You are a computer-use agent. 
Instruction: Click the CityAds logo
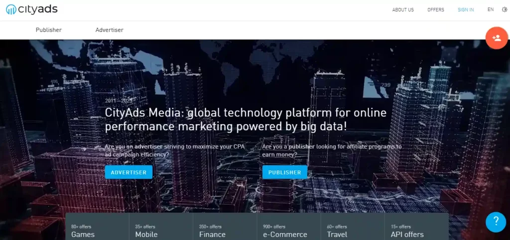(31, 9)
